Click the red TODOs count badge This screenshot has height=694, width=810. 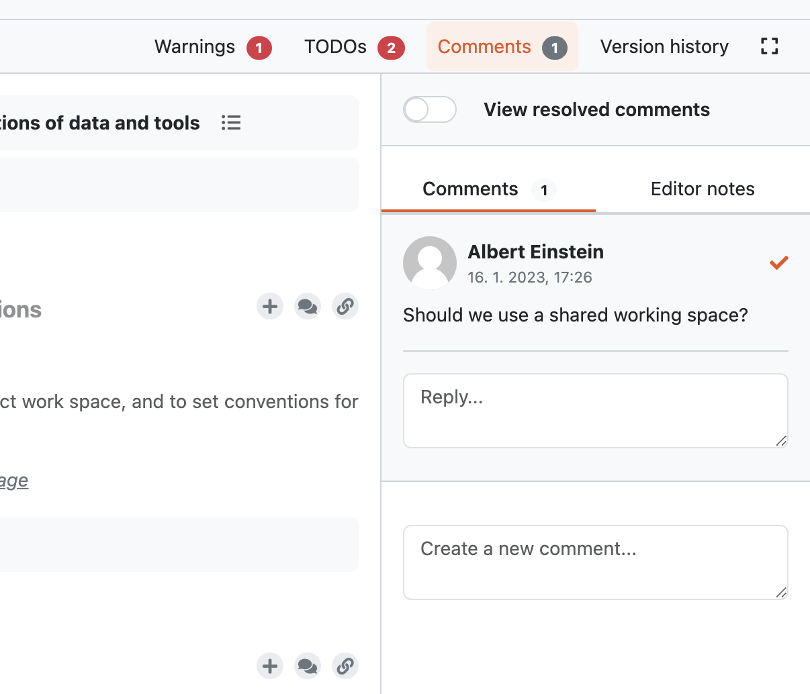click(x=391, y=48)
